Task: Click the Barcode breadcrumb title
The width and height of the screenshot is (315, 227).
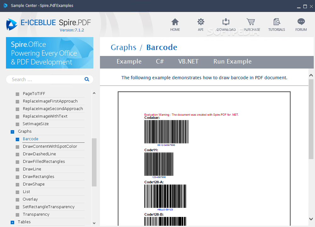Action: pyautogui.click(x=162, y=47)
